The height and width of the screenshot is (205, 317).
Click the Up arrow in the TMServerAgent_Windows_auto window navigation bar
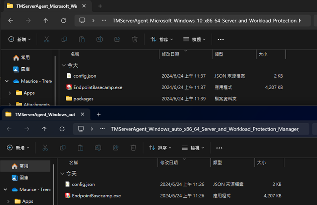tap(44, 129)
